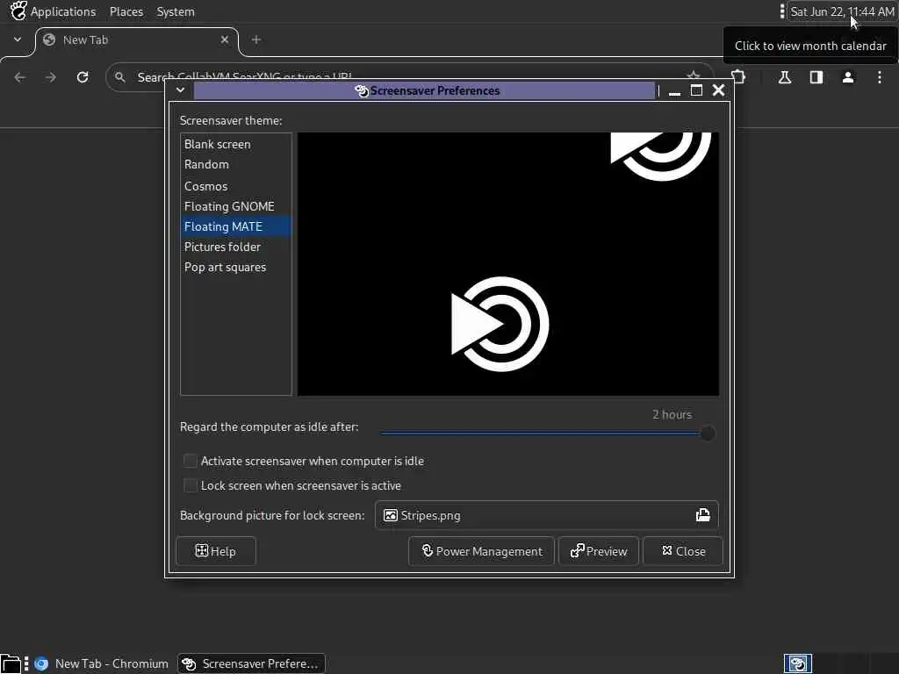Open Chromium's three-dot menu
Image resolution: width=899 pixels, height=674 pixels.
tap(880, 77)
